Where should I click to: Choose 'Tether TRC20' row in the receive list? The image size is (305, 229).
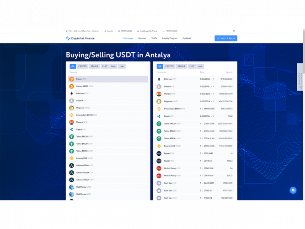coord(195,124)
